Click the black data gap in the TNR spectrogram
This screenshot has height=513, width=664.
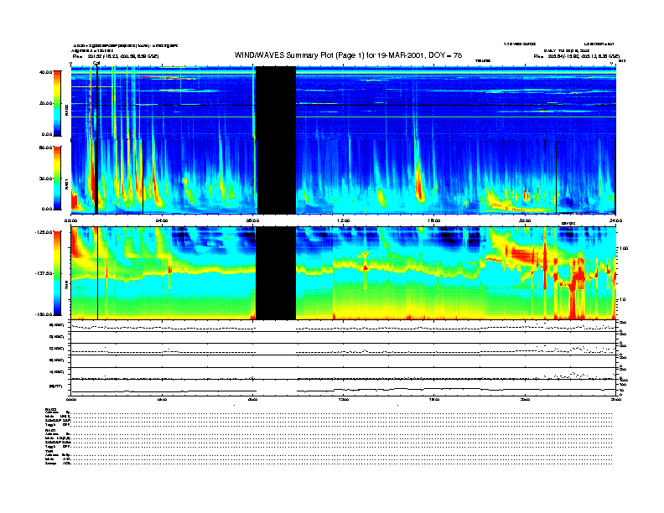pyautogui.click(x=276, y=273)
